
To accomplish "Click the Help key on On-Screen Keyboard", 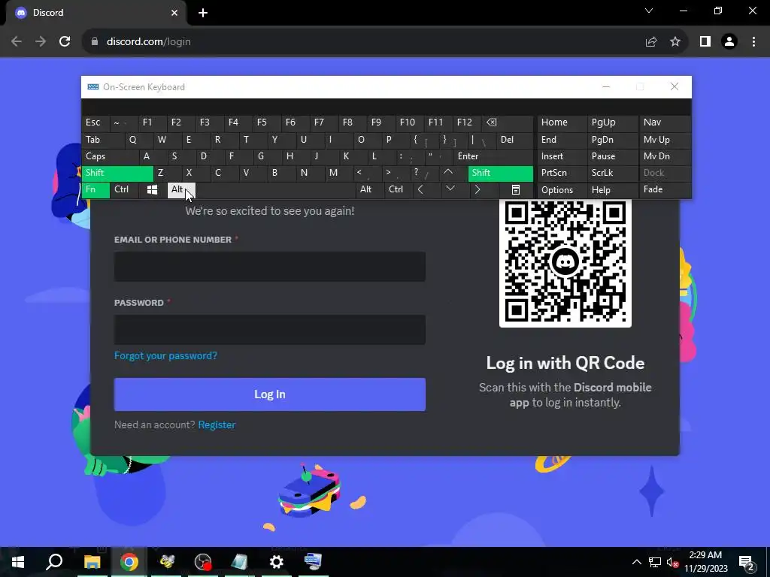I will [x=612, y=190].
